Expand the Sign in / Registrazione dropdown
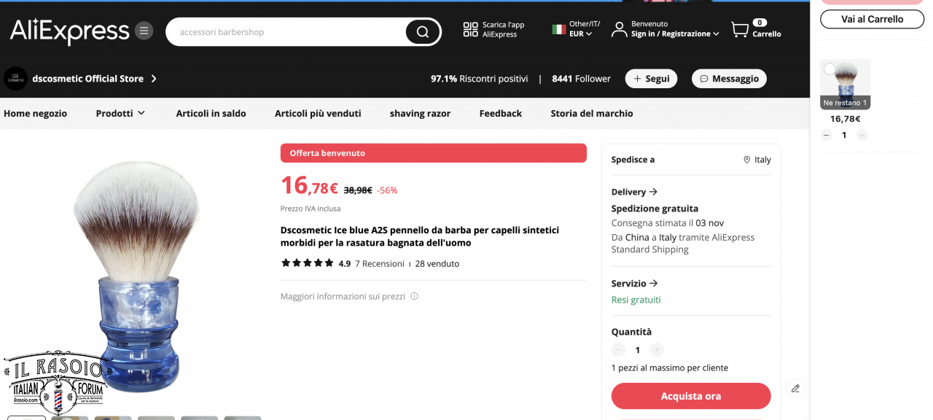Image resolution: width=933 pixels, height=420 pixels. [x=675, y=34]
